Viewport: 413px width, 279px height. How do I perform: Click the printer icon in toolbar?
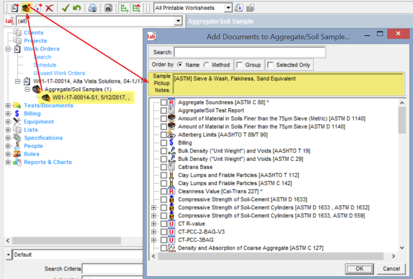pyautogui.click(x=92, y=8)
